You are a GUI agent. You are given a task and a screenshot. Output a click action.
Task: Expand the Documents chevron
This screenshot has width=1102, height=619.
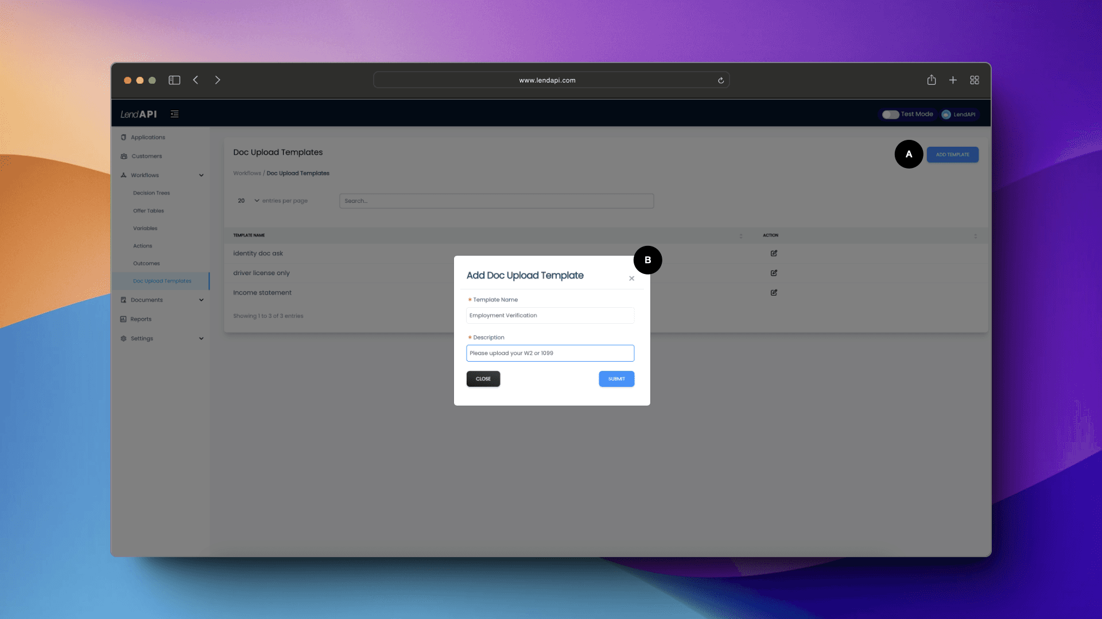tap(201, 300)
